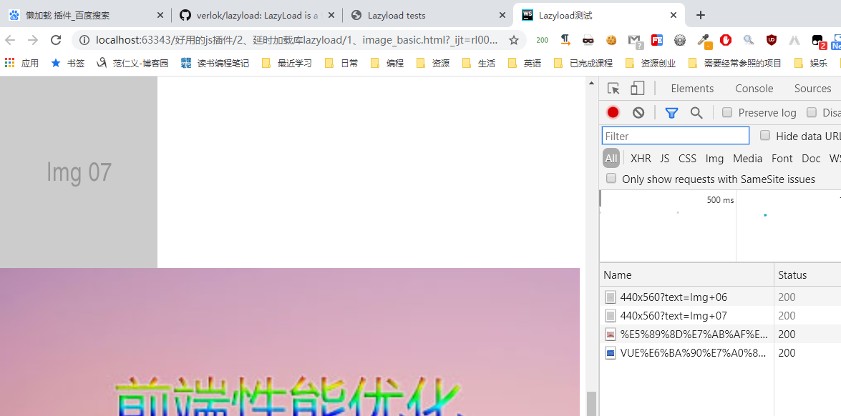Open the eyedropper color picker extension

[703, 40]
